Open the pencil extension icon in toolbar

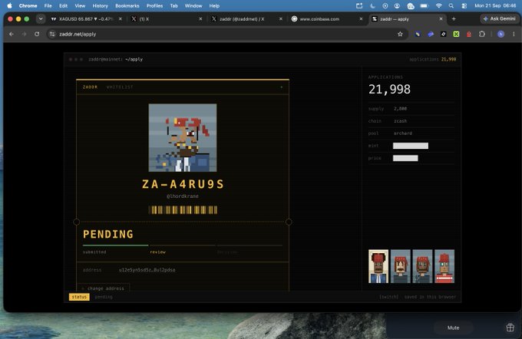click(x=418, y=34)
